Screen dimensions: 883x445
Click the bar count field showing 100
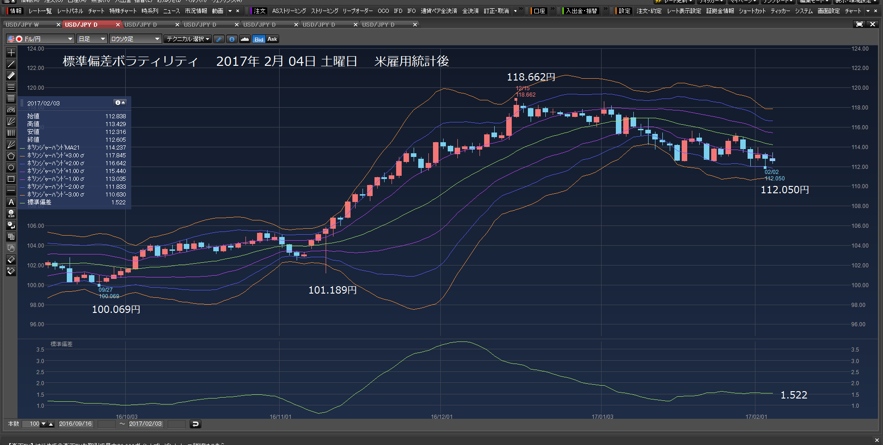[31, 424]
